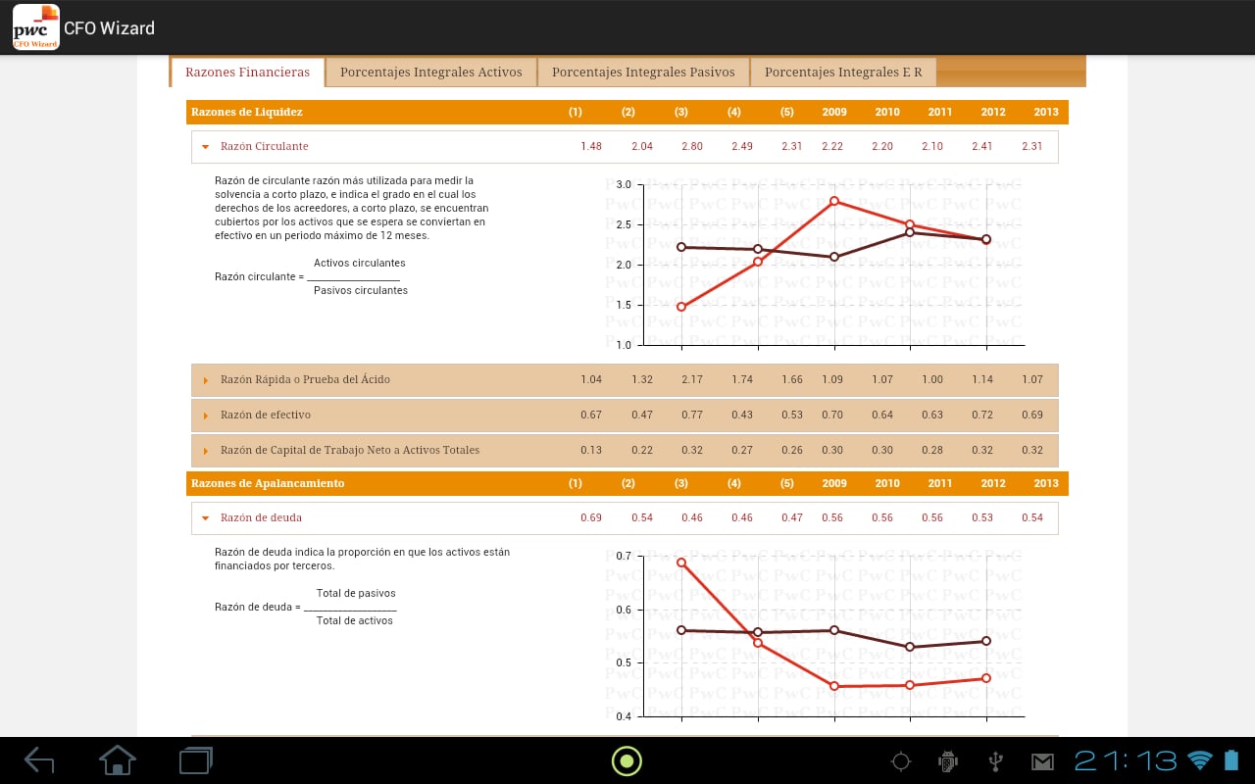Click Razón Rápida value 1.00
Screen dimensions: 1255x784
pos(932,379)
